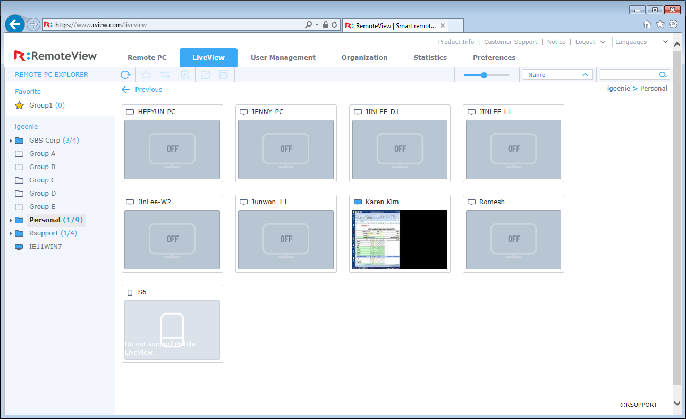Image resolution: width=686 pixels, height=419 pixels.
Task: Click the expand view toolbar icon
Action: point(205,75)
